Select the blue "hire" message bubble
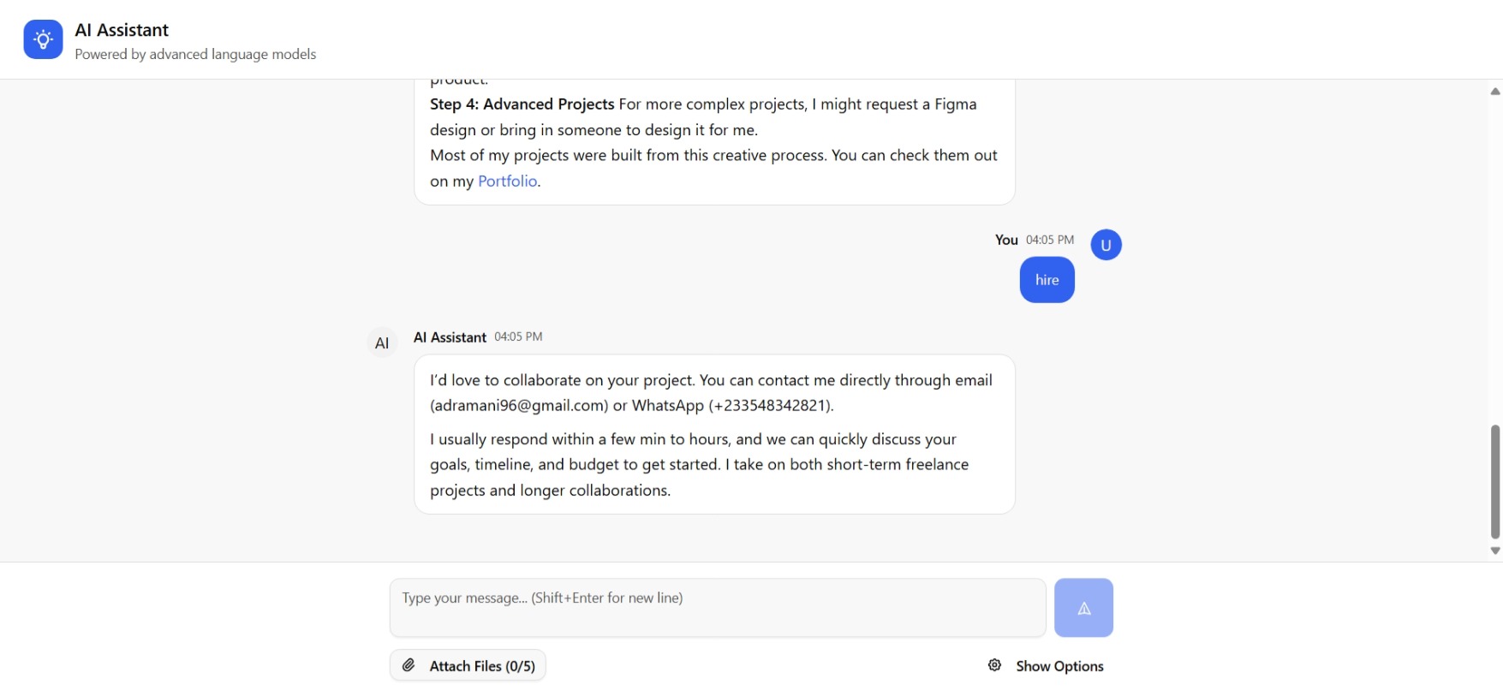Screen dimensions: 1503x696 point(1047,280)
